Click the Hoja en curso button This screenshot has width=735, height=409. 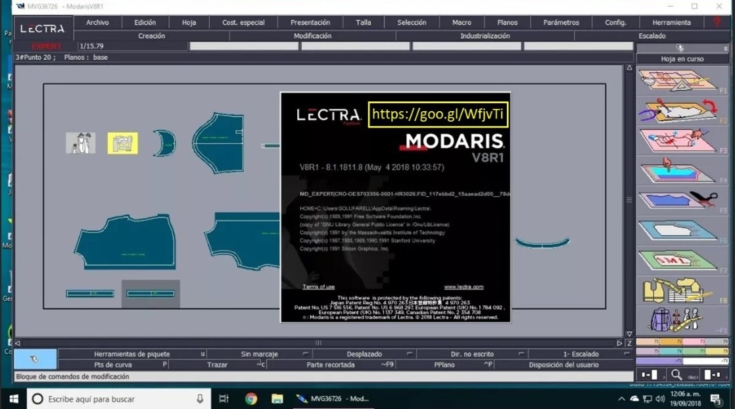click(682, 59)
